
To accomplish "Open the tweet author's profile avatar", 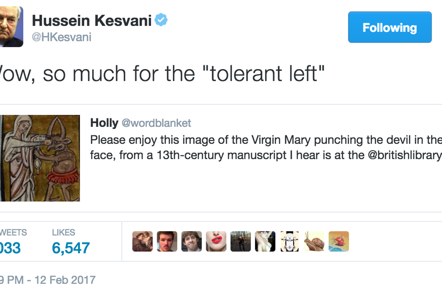I will click(11, 27).
